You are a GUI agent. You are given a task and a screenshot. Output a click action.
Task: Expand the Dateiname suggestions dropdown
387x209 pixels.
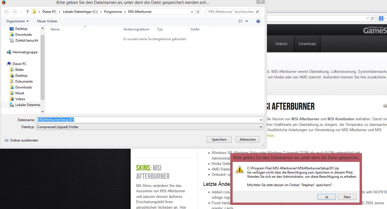pyautogui.click(x=261, y=120)
